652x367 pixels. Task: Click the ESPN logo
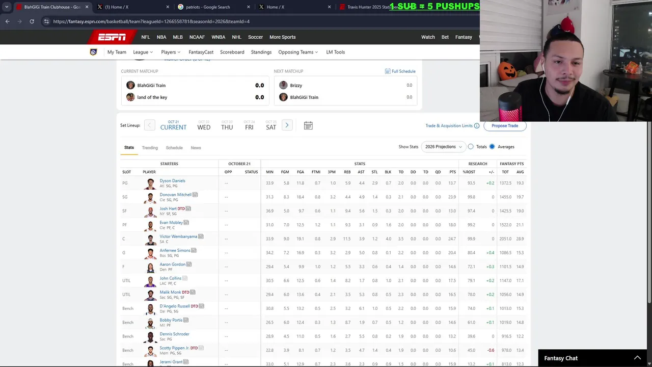[x=112, y=37]
